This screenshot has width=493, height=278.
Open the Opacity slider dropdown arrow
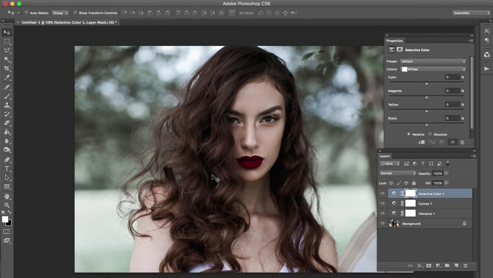(447, 174)
